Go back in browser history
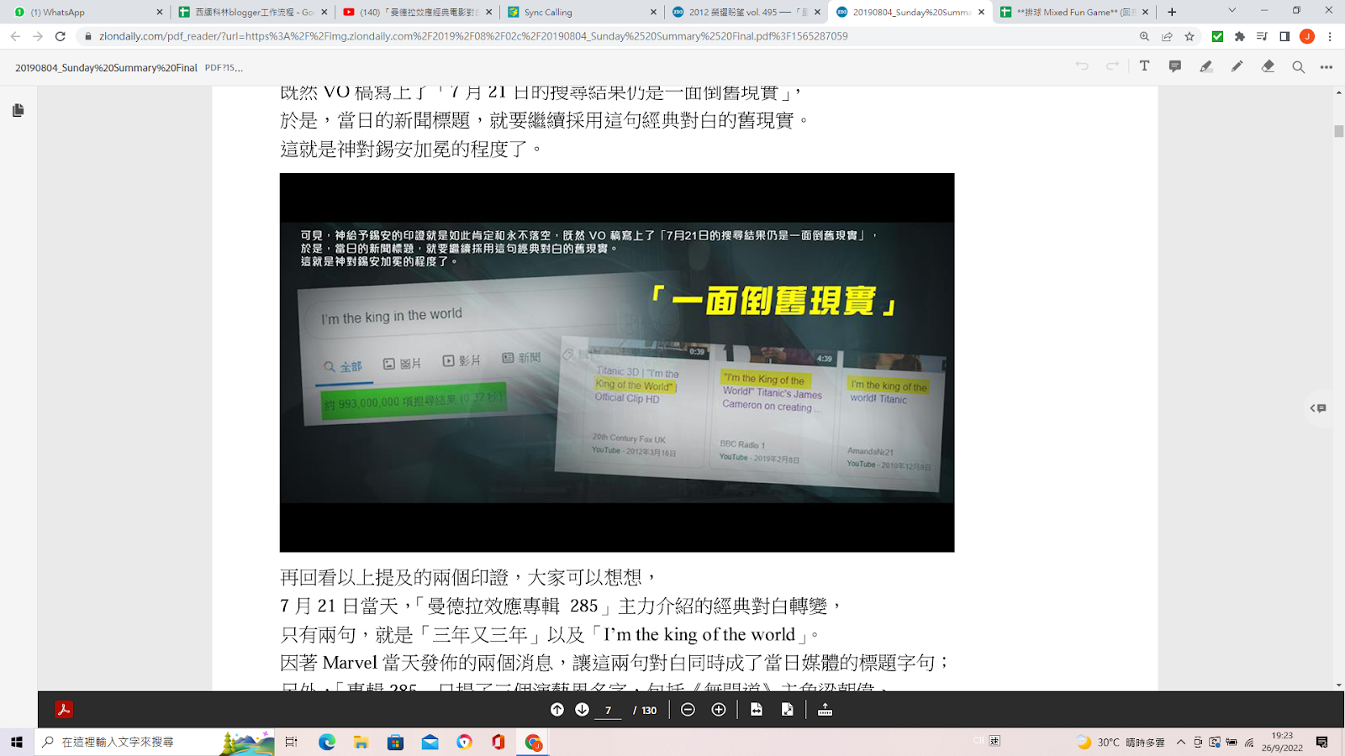 pyautogui.click(x=15, y=36)
